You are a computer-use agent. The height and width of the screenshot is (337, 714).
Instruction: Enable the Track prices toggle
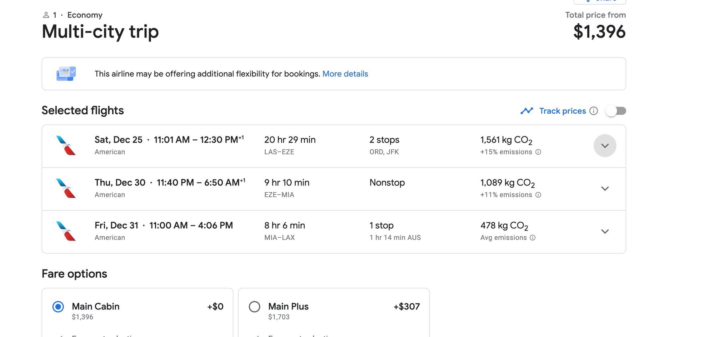616,111
